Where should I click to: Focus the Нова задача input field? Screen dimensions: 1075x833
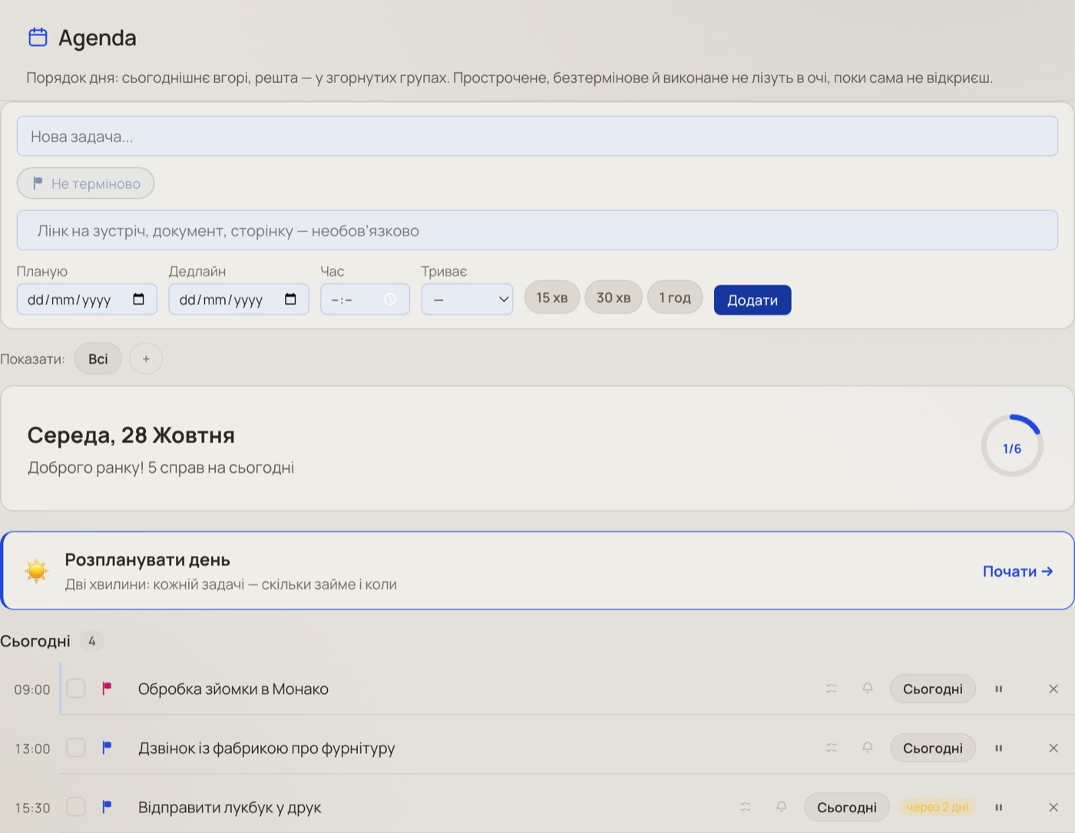click(537, 137)
